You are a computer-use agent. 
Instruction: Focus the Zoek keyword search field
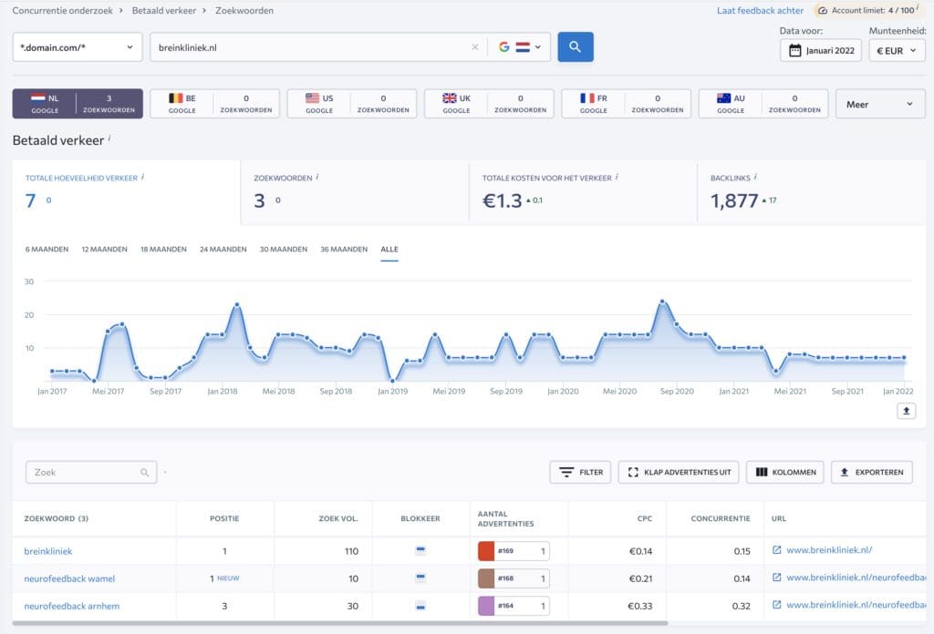point(91,472)
